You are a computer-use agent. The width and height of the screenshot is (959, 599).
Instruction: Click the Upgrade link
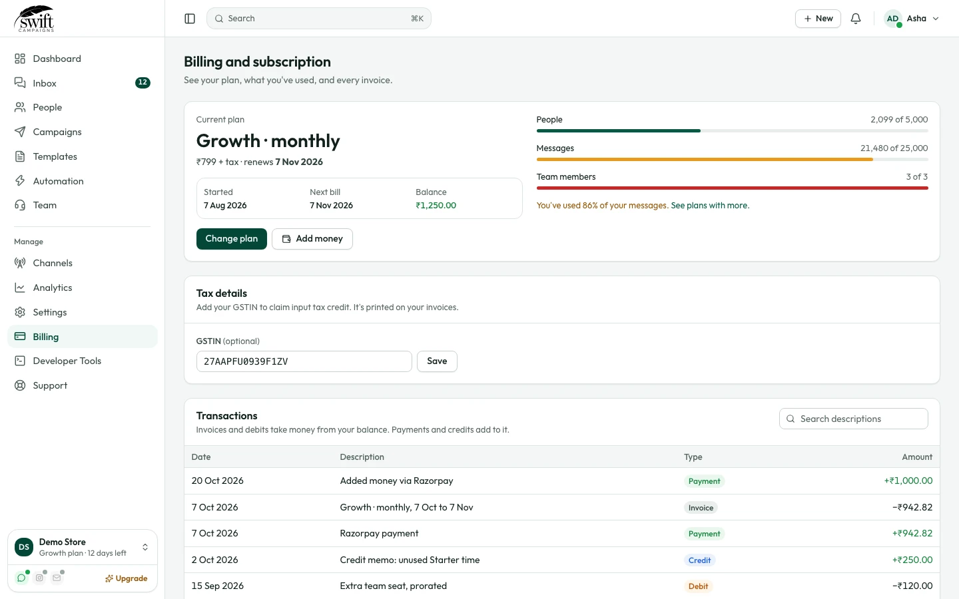(x=126, y=578)
